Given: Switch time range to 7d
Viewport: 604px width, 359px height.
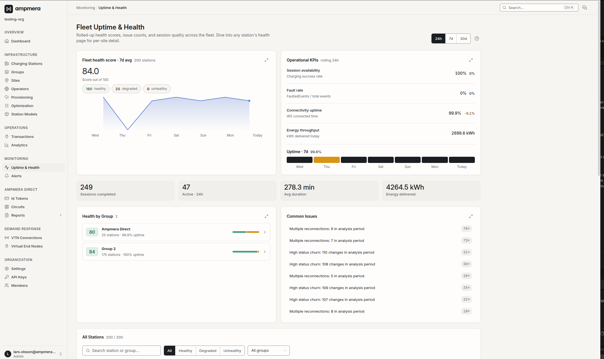Looking at the screenshot, I should click(451, 38).
